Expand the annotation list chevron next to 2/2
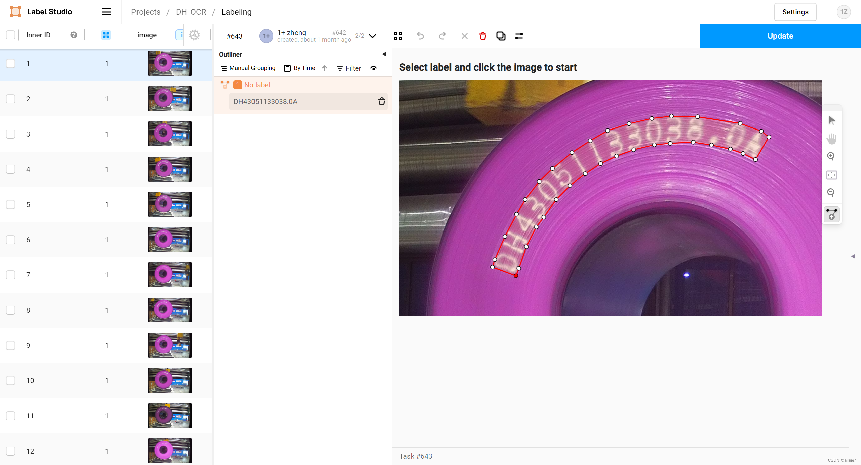The image size is (861, 465). (x=373, y=36)
